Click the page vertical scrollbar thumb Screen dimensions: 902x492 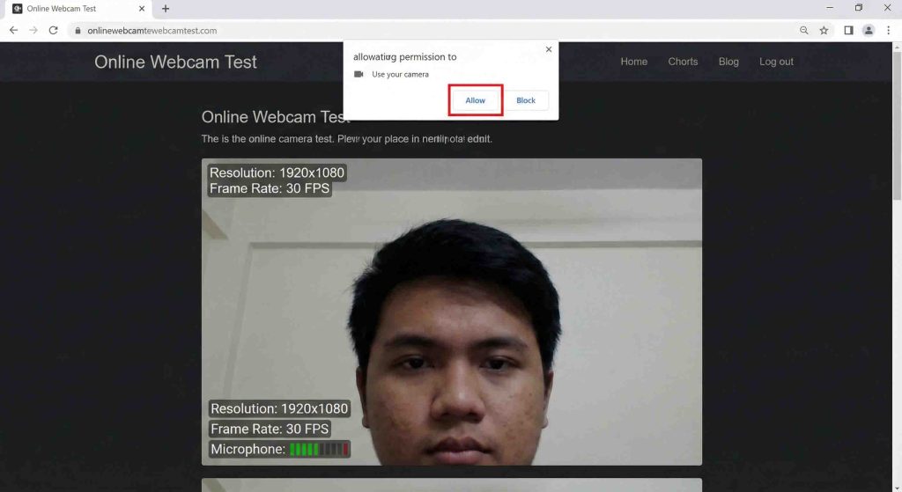tap(897, 126)
